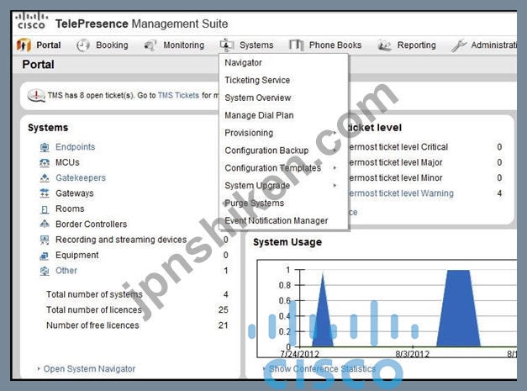Click Total number of systems text
This screenshot has width=527, height=391.
[x=94, y=294]
